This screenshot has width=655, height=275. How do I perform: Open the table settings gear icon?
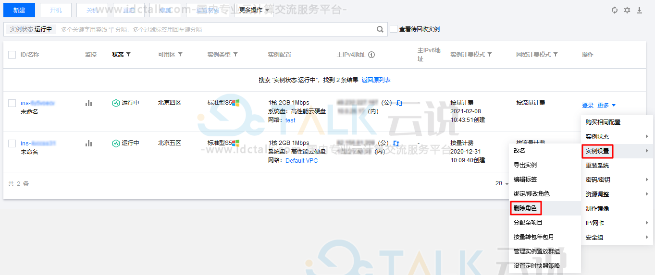tap(627, 10)
